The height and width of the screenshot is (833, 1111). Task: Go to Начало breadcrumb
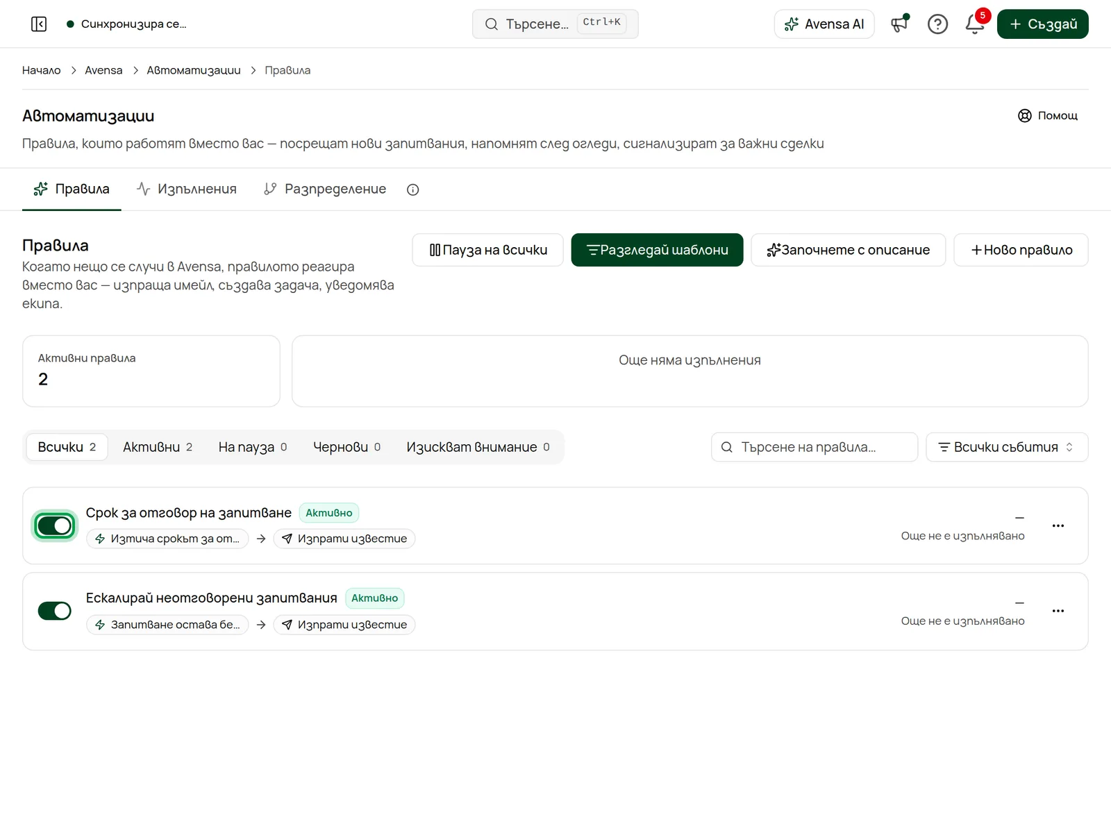pos(42,70)
